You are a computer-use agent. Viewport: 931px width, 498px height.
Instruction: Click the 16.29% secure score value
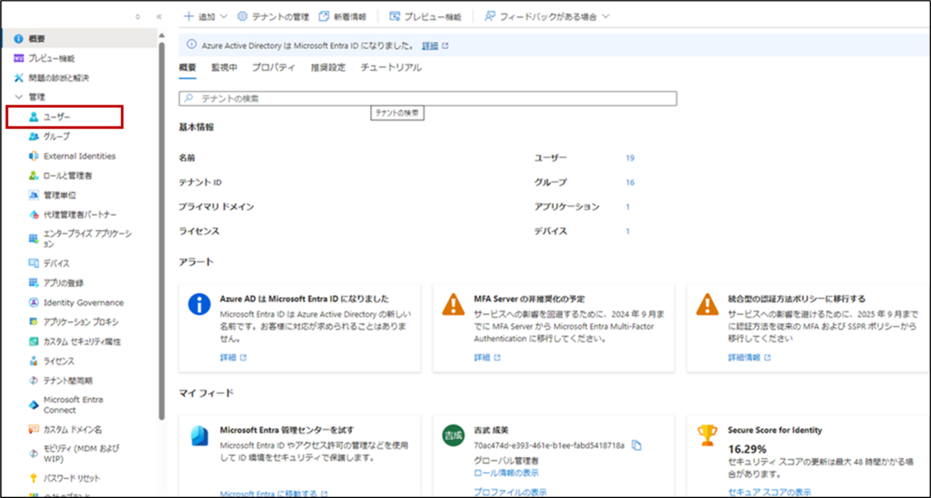click(747, 448)
